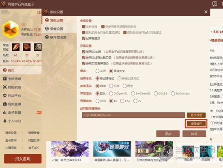Click the 放弃 button
The height and width of the screenshot is (168, 223).
point(194,134)
